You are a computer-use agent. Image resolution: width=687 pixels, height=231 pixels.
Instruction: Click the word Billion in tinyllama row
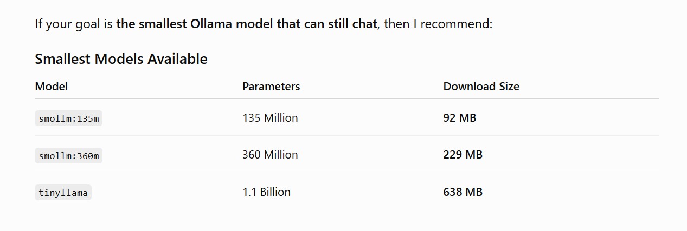tap(275, 192)
